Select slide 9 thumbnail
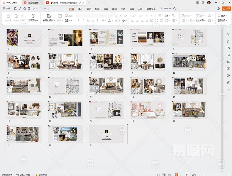 pos(148,62)
